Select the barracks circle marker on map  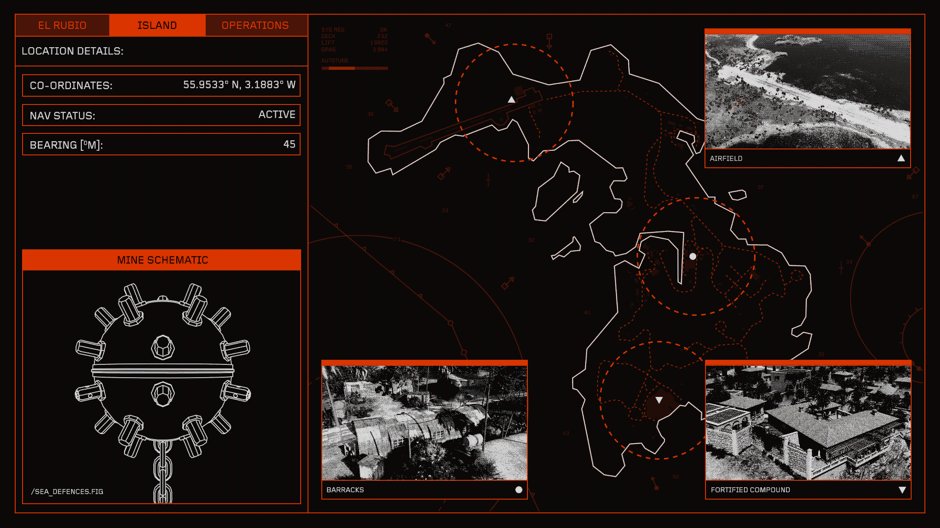point(693,257)
